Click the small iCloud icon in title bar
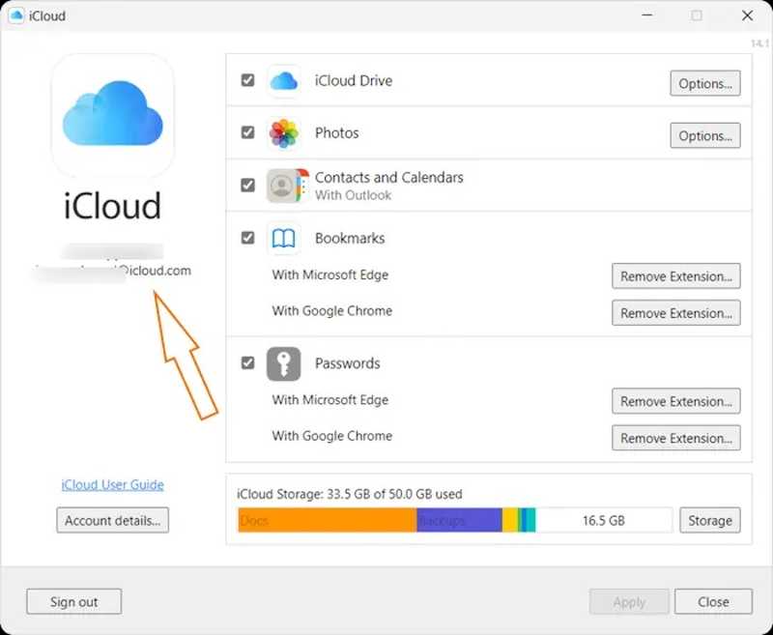The image size is (773, 635). pyautogui.click(x=16, y=15)
